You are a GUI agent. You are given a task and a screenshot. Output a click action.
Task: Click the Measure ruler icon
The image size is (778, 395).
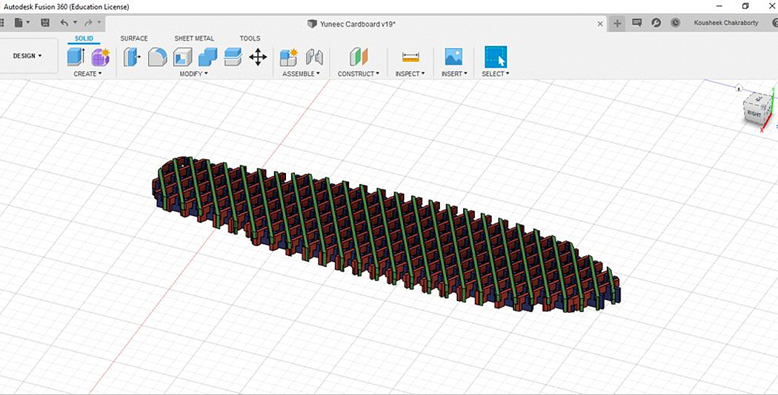[410, 57]
